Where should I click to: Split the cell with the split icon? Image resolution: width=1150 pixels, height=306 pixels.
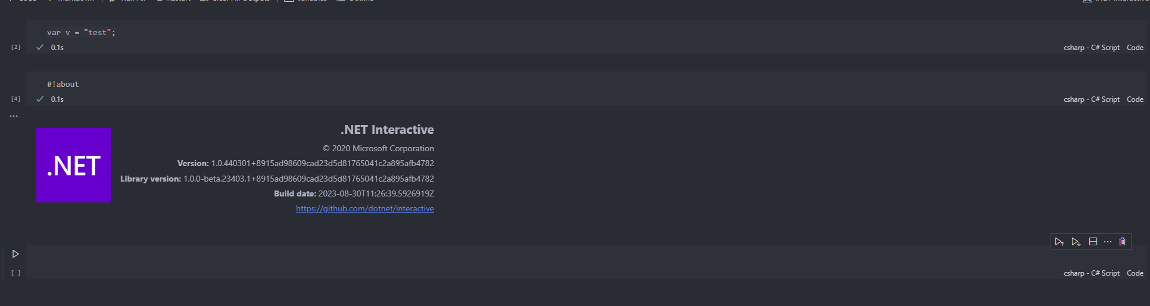[x=1093, y=242]
